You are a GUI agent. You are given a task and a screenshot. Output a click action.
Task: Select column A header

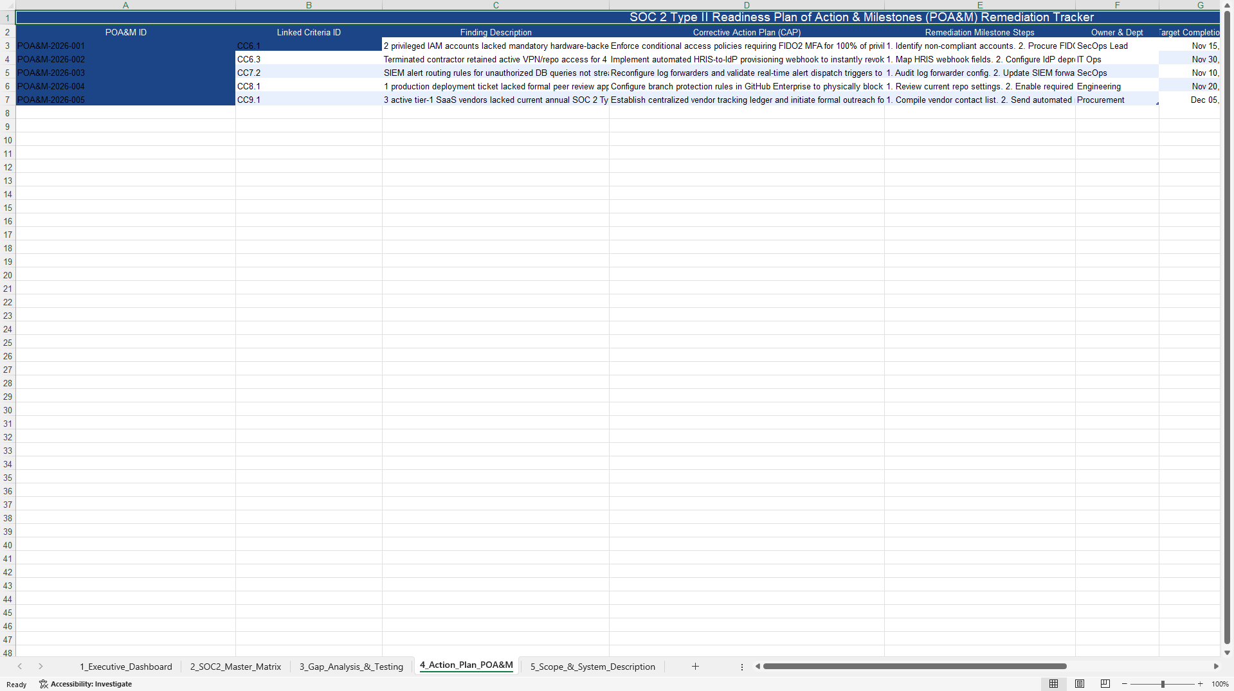coord(125,5)
